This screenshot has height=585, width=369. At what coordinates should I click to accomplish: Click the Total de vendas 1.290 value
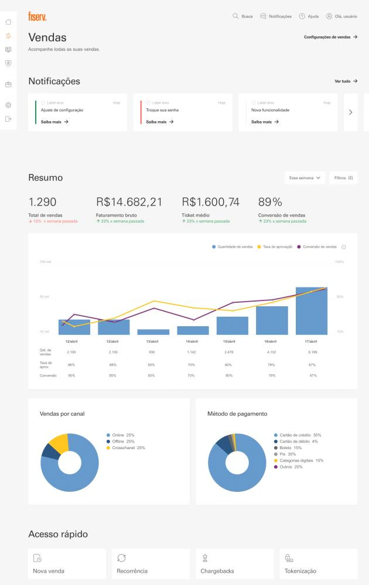(x=43, y=202)
